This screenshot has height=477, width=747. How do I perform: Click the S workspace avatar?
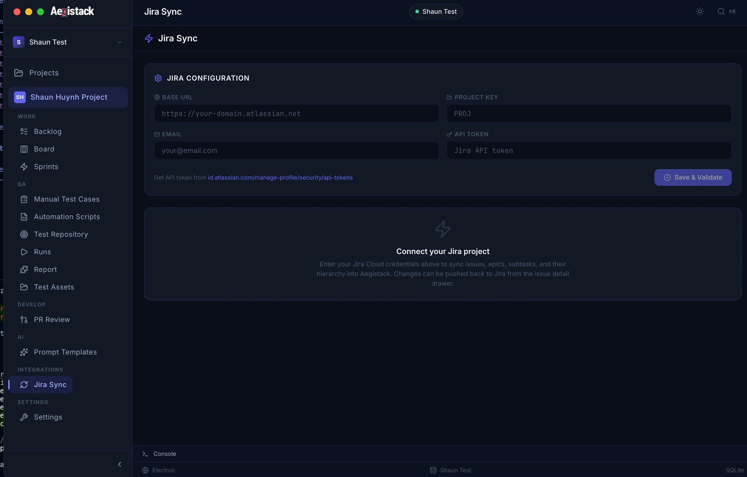coord(19,42)
